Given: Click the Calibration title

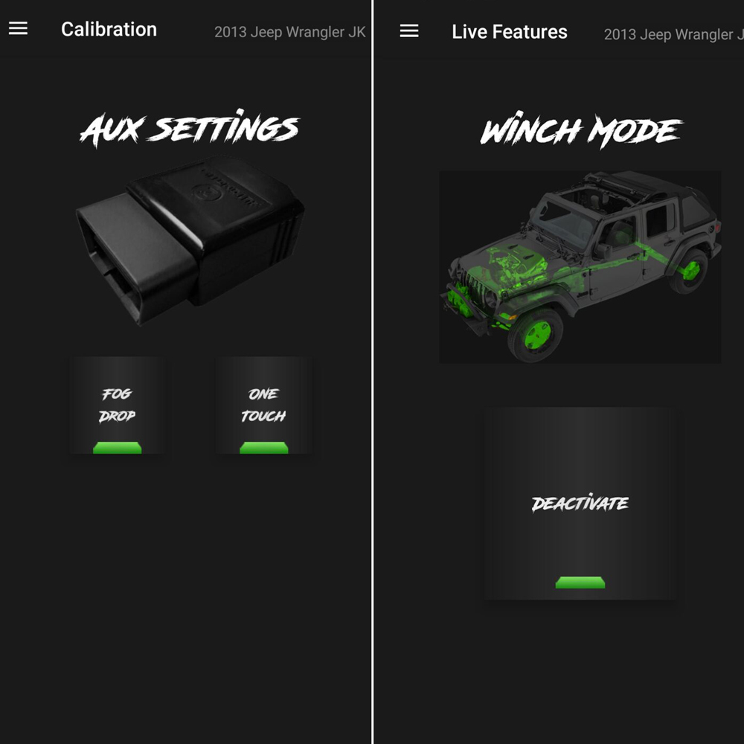Looking at the screenshot, I should (109, 30).
